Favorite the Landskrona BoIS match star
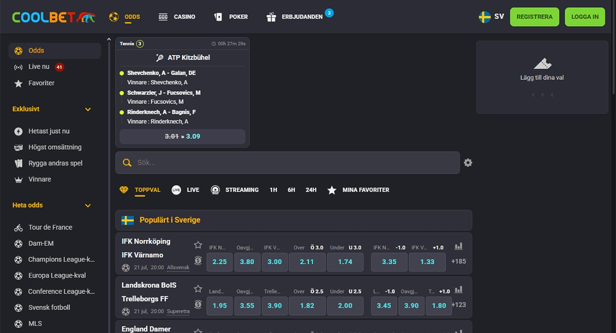The width and height of the screenshot is (616, 333). point(198,289)
